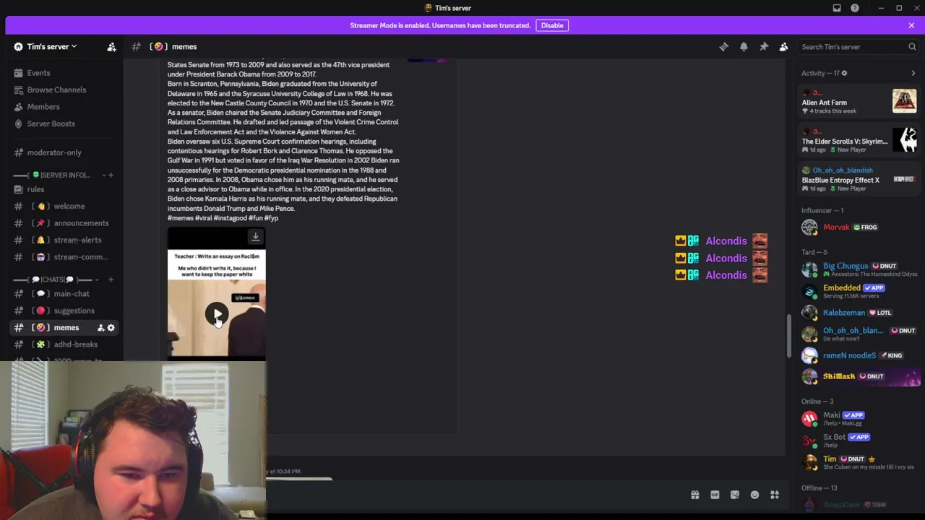
Task: Open the Help question mark icon
Action: 855,8
